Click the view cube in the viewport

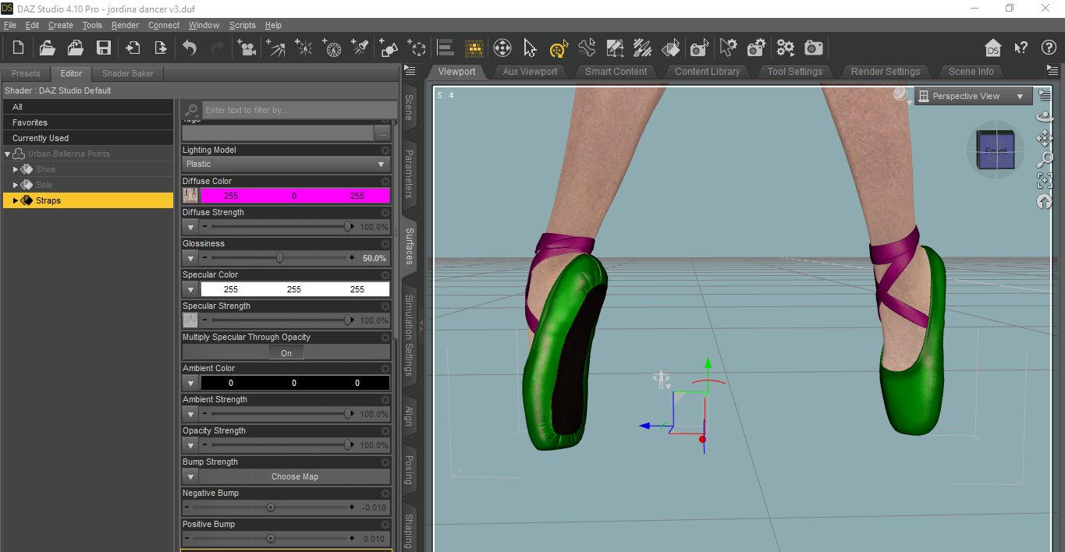pos(995,150)
